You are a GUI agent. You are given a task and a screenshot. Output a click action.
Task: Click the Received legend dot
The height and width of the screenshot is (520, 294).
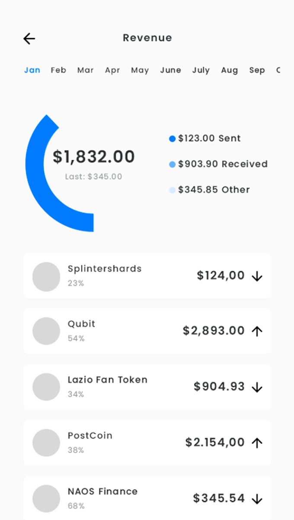172,164
